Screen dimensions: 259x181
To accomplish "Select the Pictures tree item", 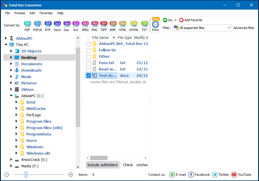I will (x=29, y=83).
